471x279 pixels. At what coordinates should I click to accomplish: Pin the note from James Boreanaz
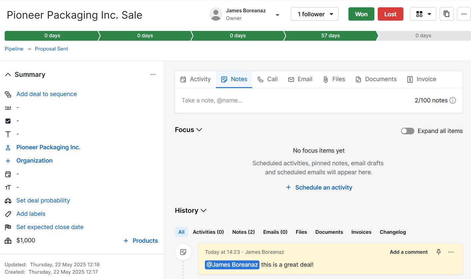click(x=438, y=252)
